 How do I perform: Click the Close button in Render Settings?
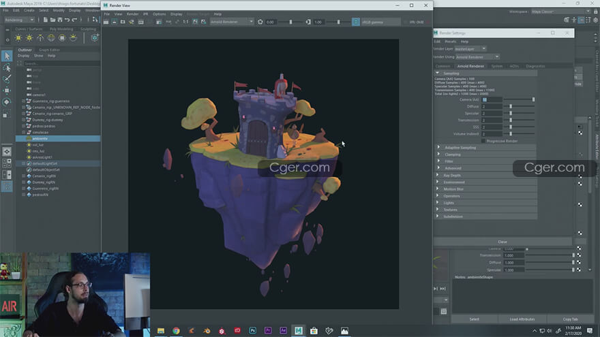[502, 242]
